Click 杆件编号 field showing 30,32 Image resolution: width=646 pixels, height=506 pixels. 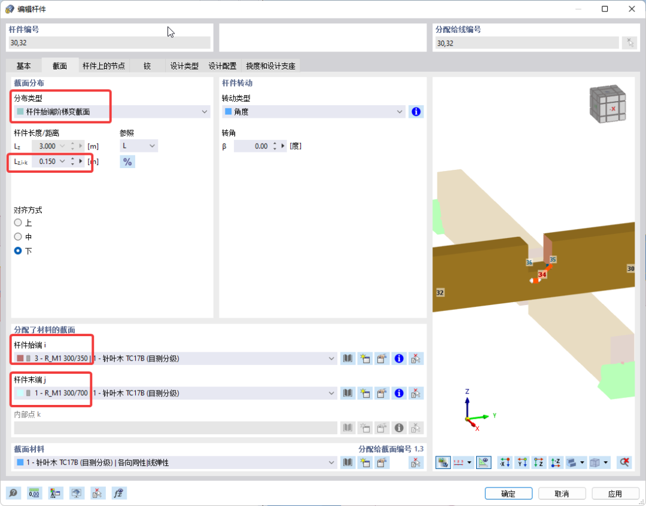point(109,43)
